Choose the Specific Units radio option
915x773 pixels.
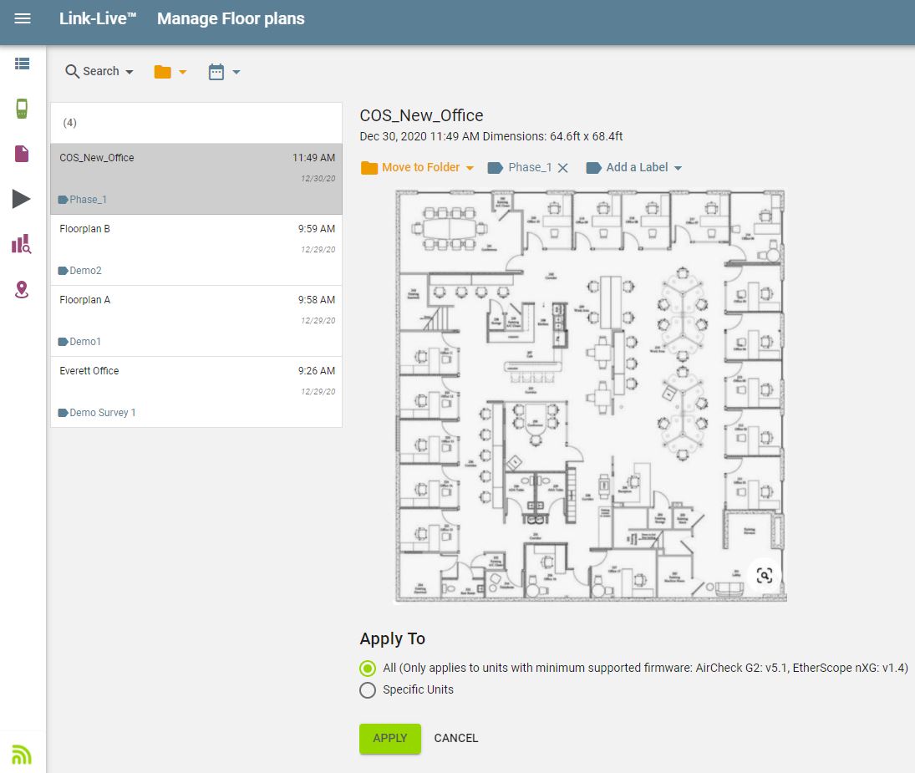368,690
